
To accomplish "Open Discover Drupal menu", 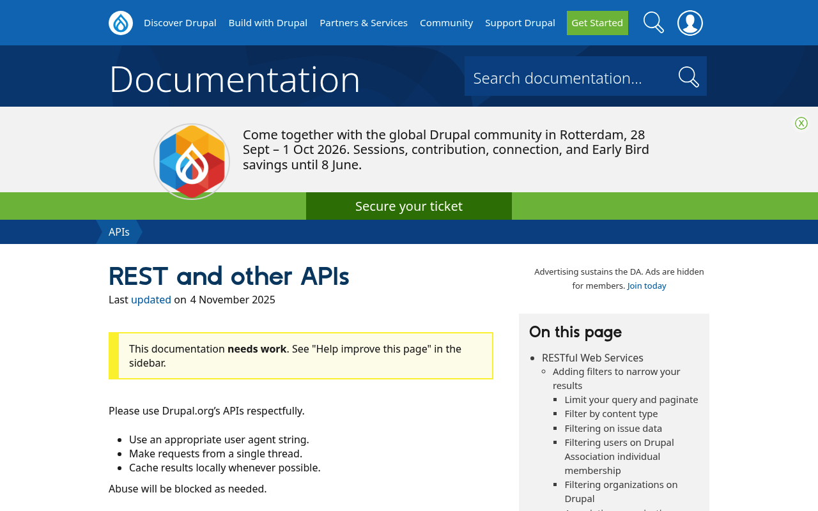I will point(180,23).
